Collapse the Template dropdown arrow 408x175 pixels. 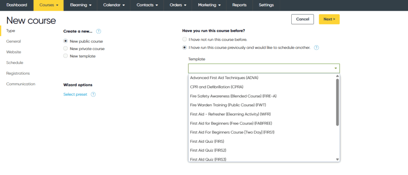[335, 68]
